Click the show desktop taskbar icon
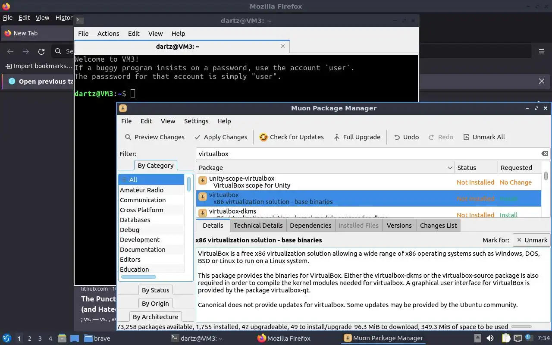This screenshot has height=345, width=552. 74,339
